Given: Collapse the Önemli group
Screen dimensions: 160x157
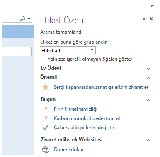Looking at the screenshot, I should 149,78.
